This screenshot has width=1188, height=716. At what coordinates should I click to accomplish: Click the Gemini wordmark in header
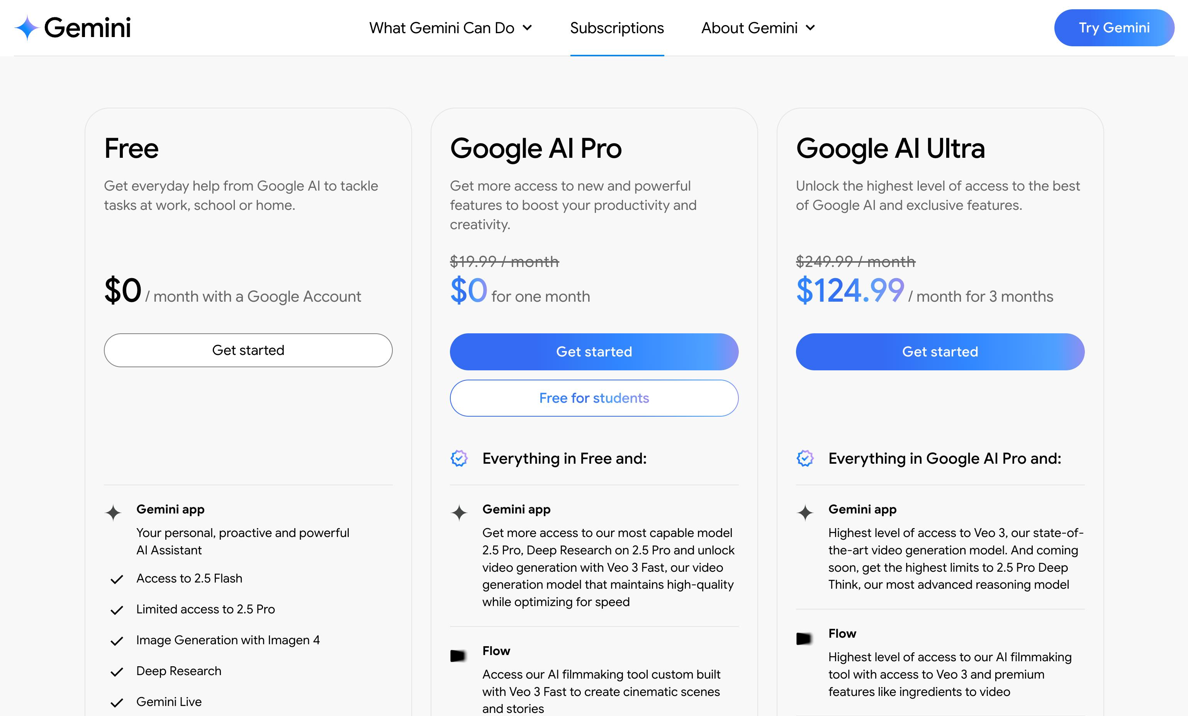pyautogui.click(x=87, y=27)
